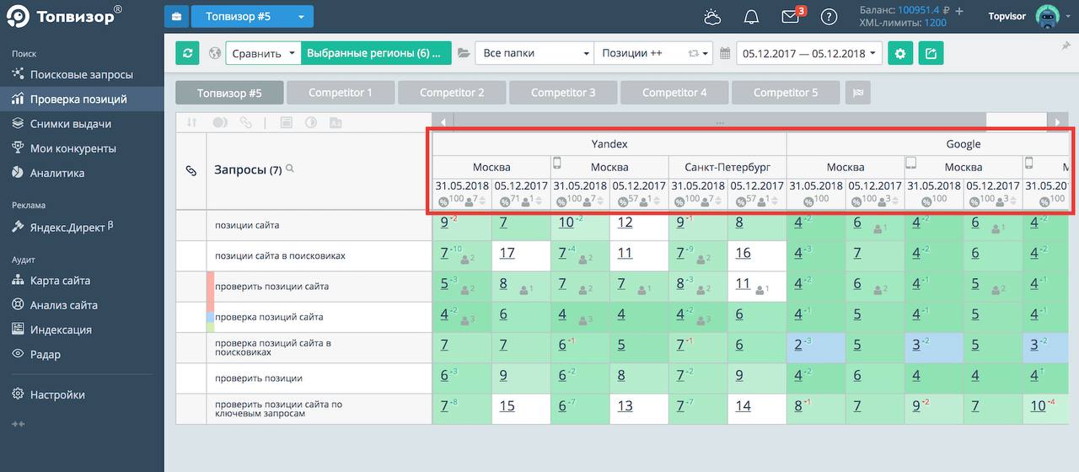The height and width of the screenshot is (472, 1079).
Task: Click the Topvisor user avatar
Action: click(x=1047, y=16)
